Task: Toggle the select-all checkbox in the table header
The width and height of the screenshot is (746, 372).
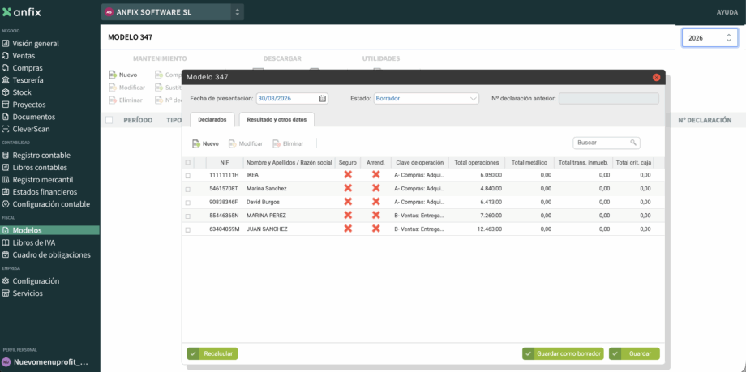Action: (188, 162)
